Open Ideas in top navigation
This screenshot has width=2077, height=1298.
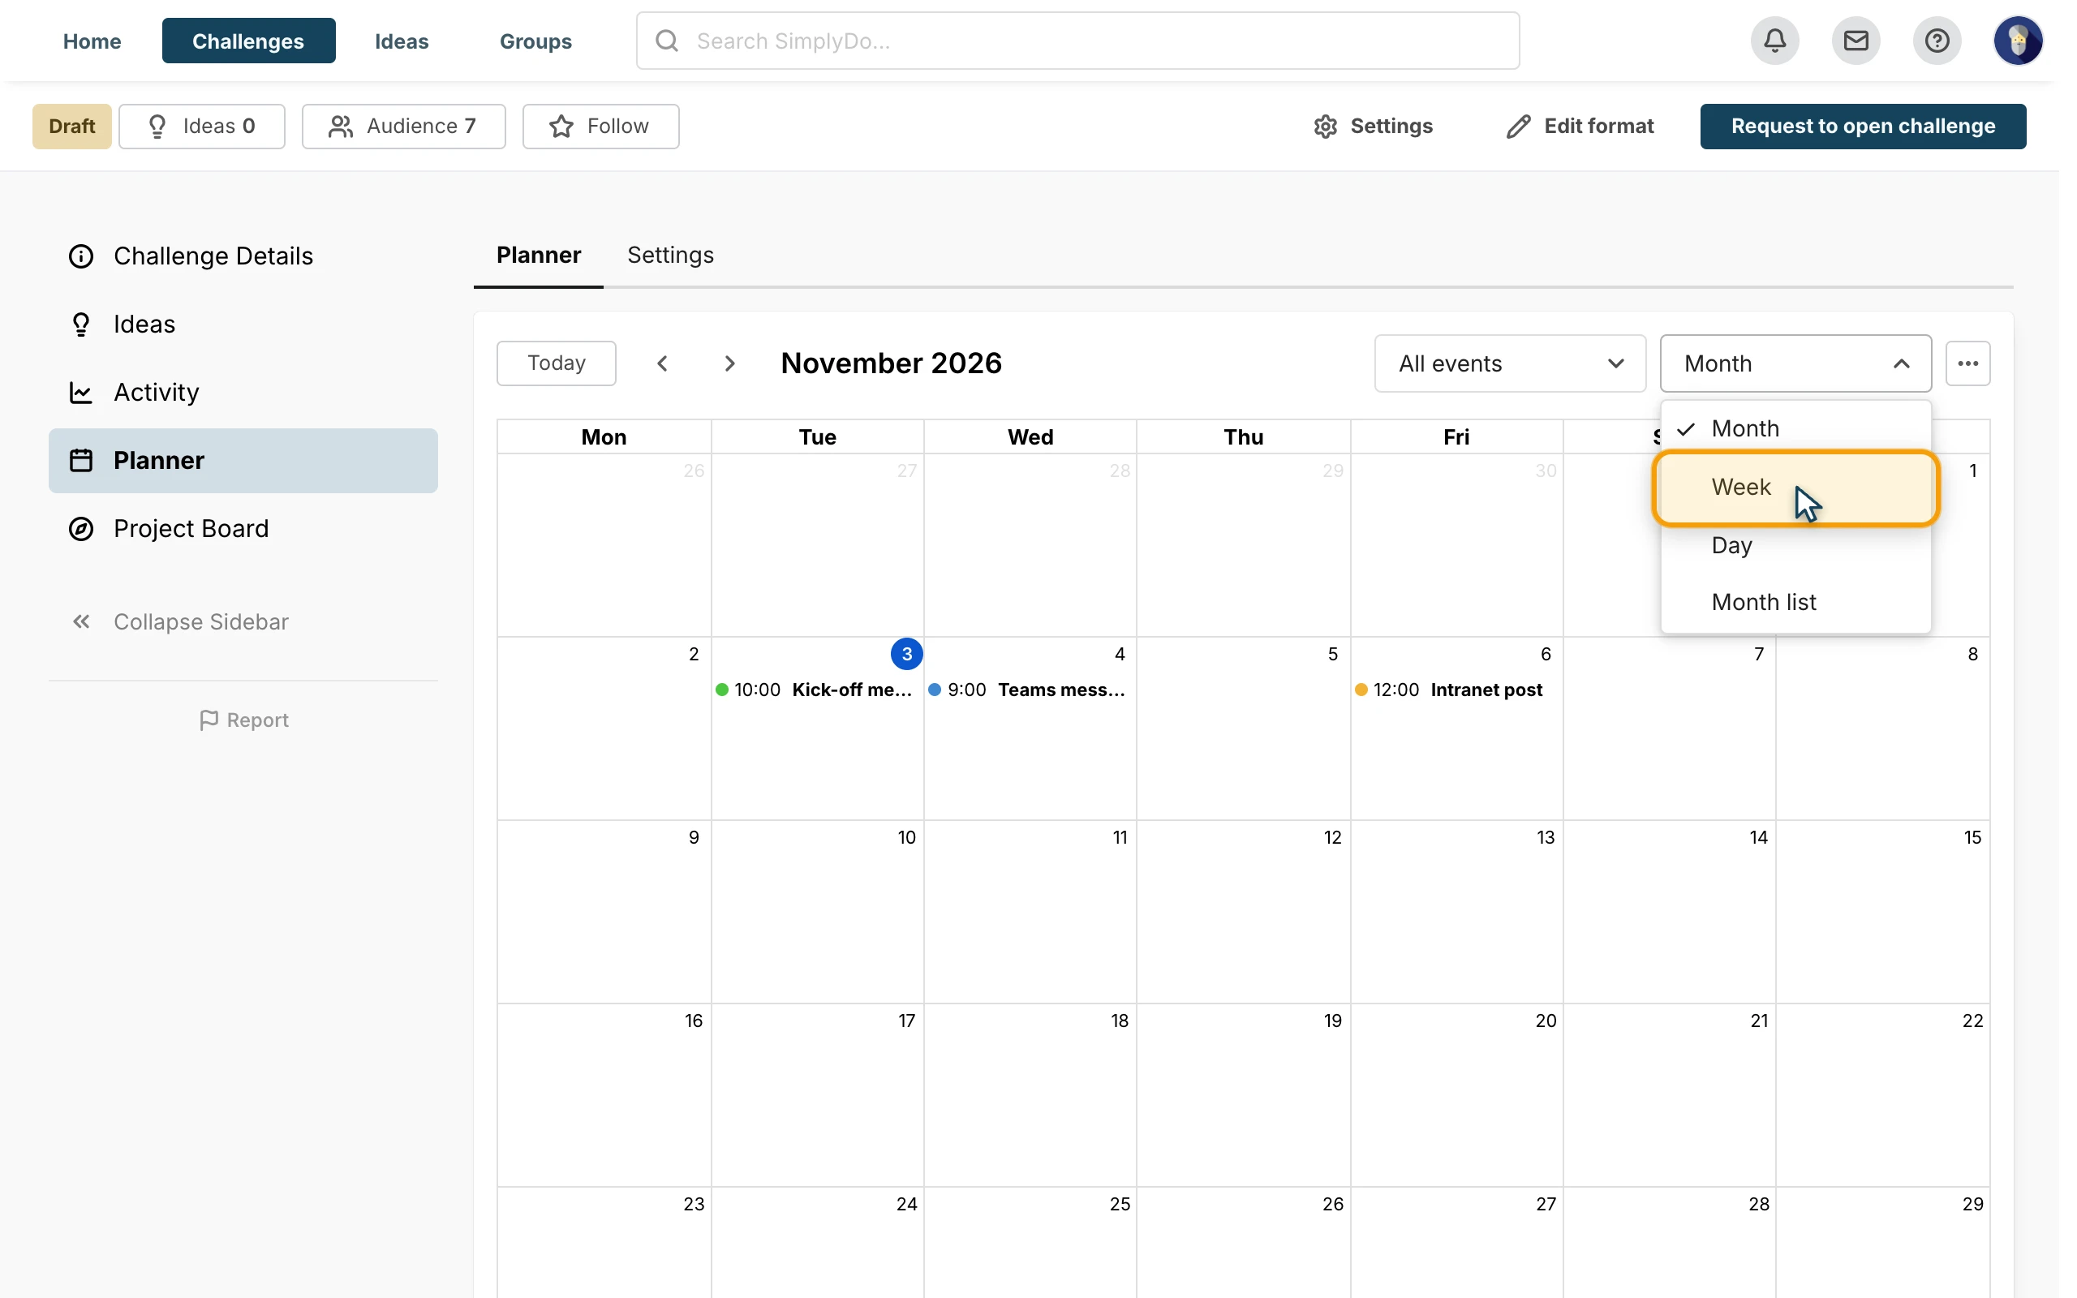tap(401, 41)
